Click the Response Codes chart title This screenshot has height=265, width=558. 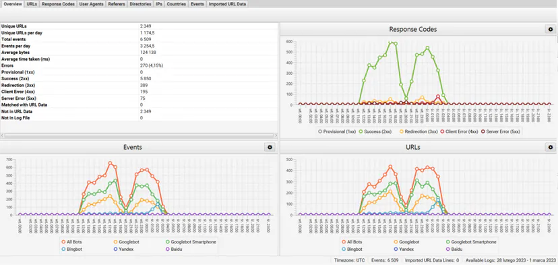click(413, 29)
